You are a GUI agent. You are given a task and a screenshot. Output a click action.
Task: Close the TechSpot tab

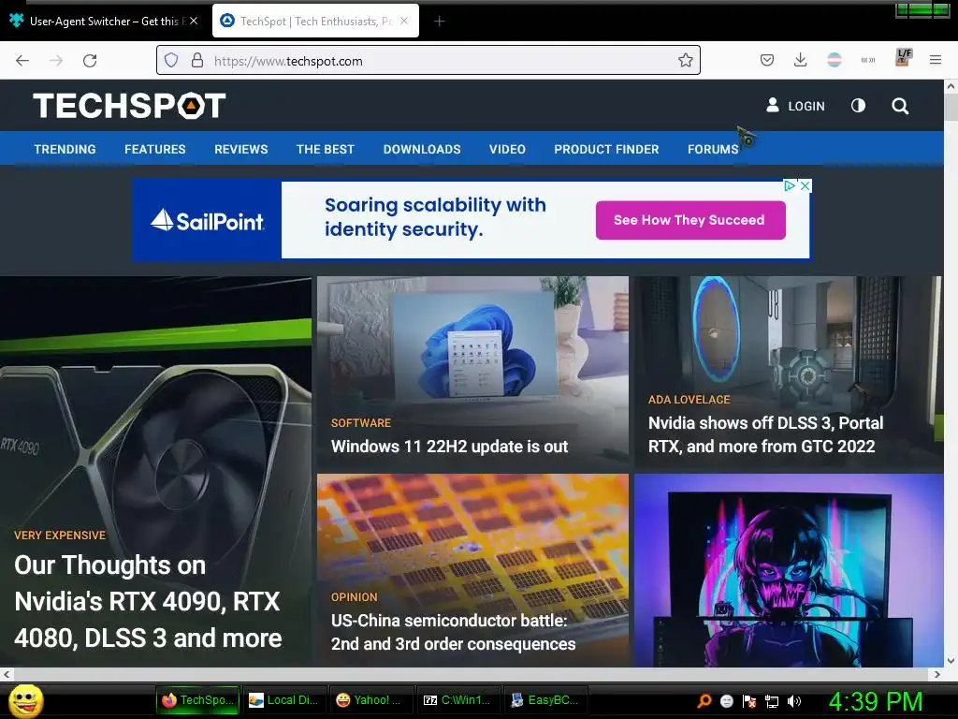[404, 21]
